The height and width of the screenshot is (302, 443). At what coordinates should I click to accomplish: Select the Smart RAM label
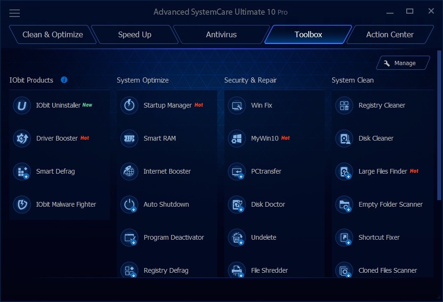160,138
